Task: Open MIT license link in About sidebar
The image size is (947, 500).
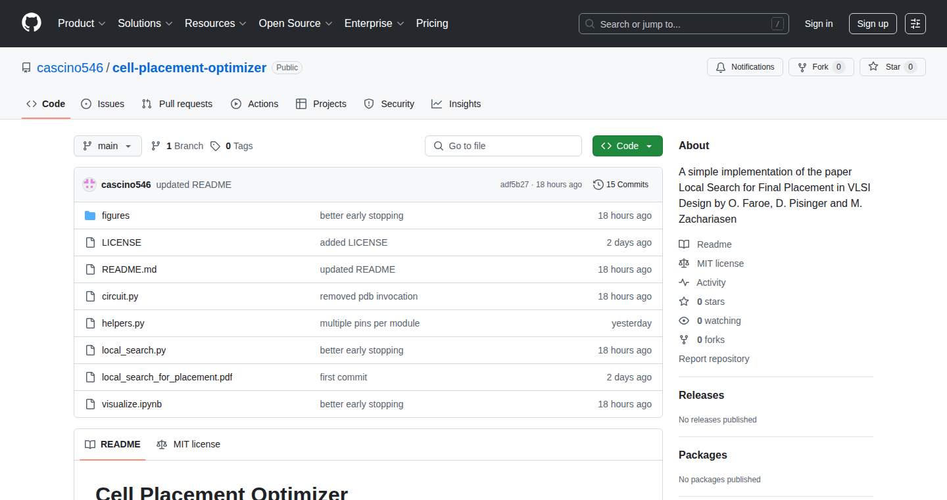Action: (x=712, y=263)
